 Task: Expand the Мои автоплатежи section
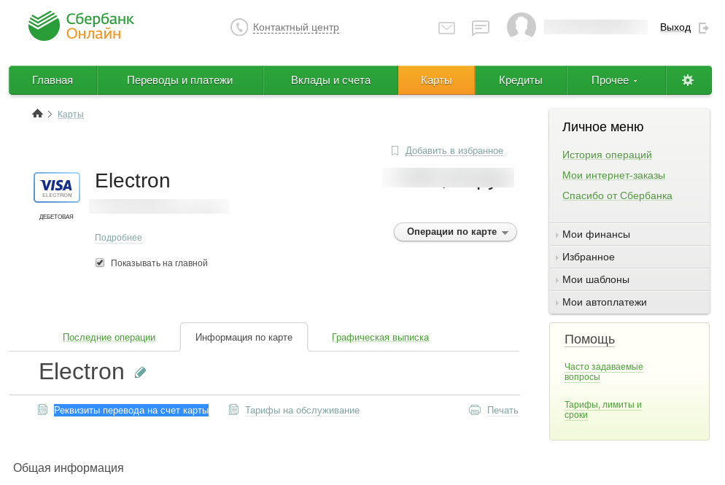pyautogui.click(x=629, y=303)
